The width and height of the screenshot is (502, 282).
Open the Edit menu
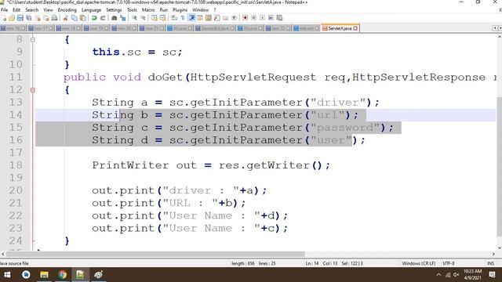pyautogui.click(x=16, y=10)
